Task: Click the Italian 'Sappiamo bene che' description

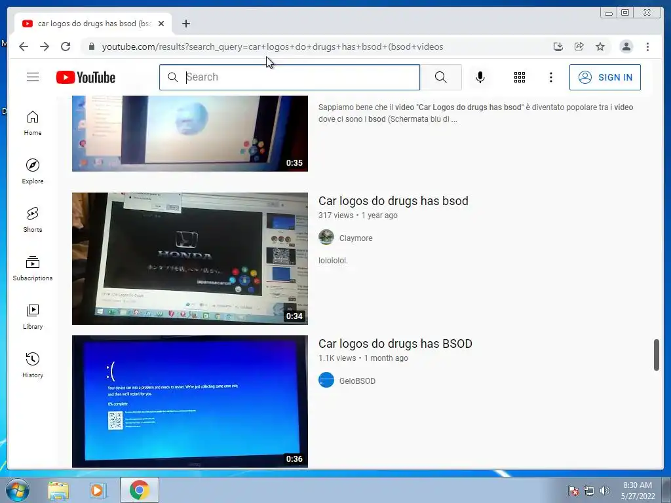Action: point(476,113)
